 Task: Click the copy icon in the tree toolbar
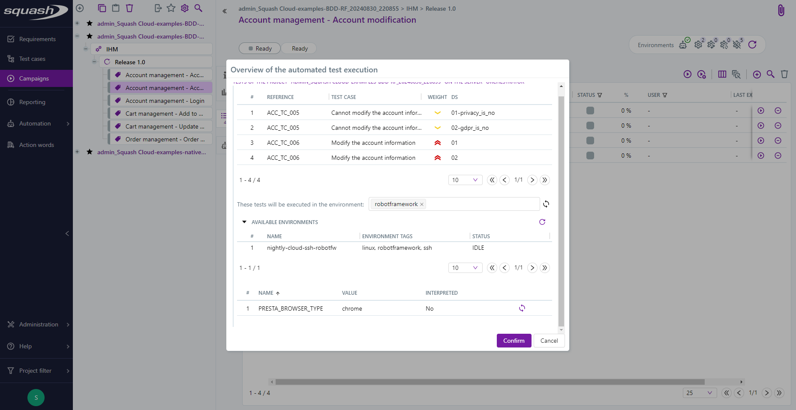pos(102,8)
